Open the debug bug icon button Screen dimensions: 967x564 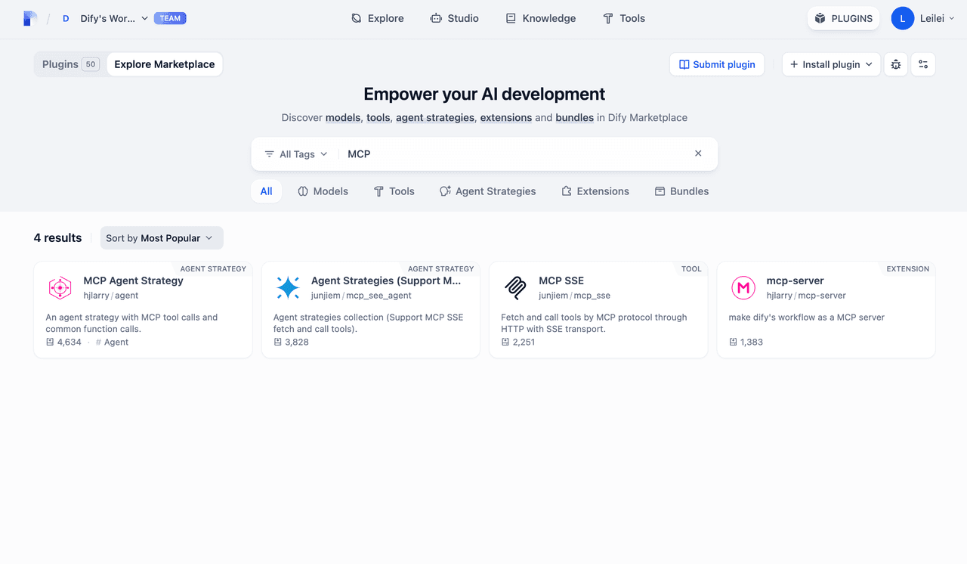[x=895, y=64]
